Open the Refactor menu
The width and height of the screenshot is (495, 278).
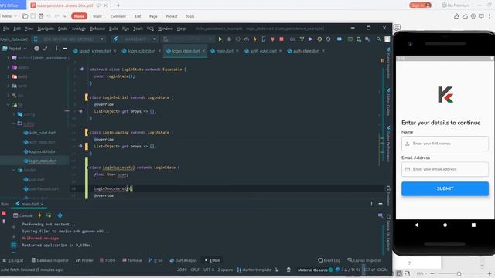(97, 29)
